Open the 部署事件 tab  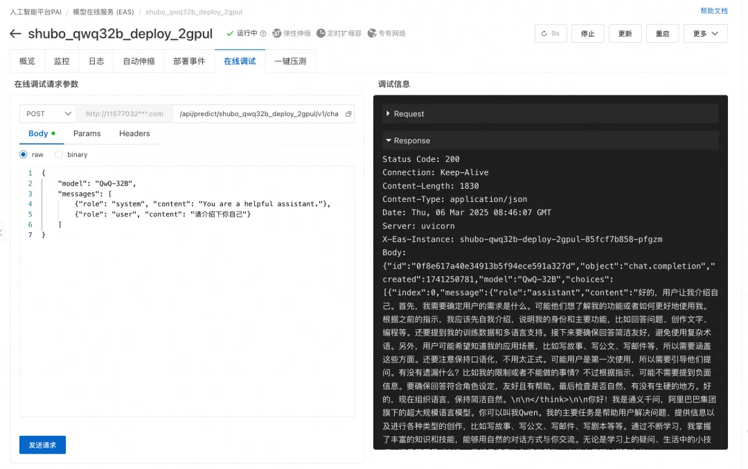tap(189, 61)
